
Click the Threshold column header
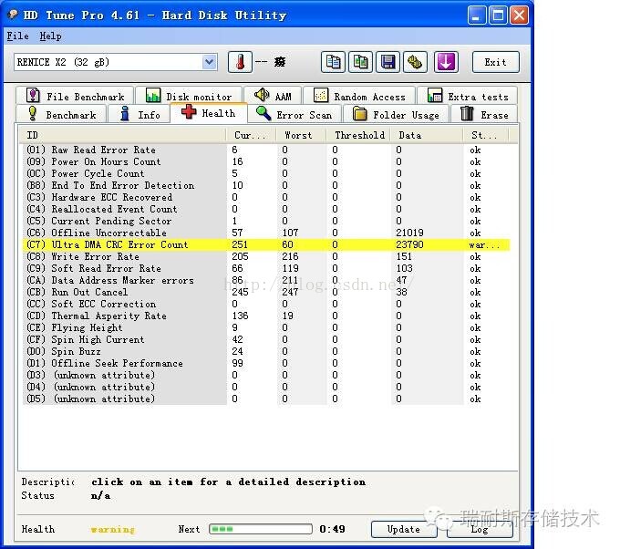point(357,135)
